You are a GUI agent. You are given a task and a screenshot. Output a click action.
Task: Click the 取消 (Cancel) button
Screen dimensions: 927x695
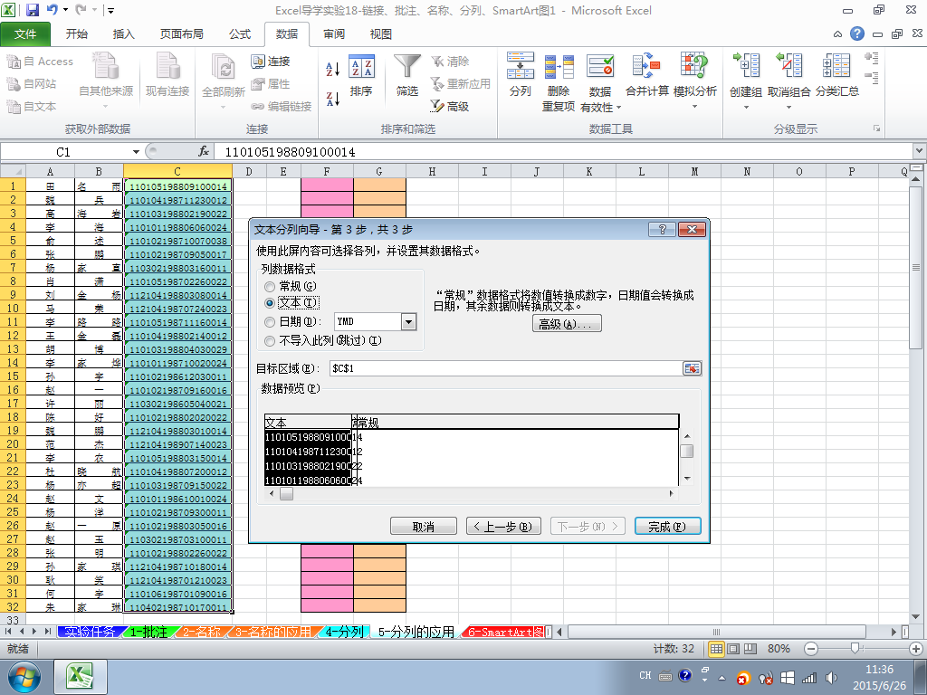coord(424,526)
